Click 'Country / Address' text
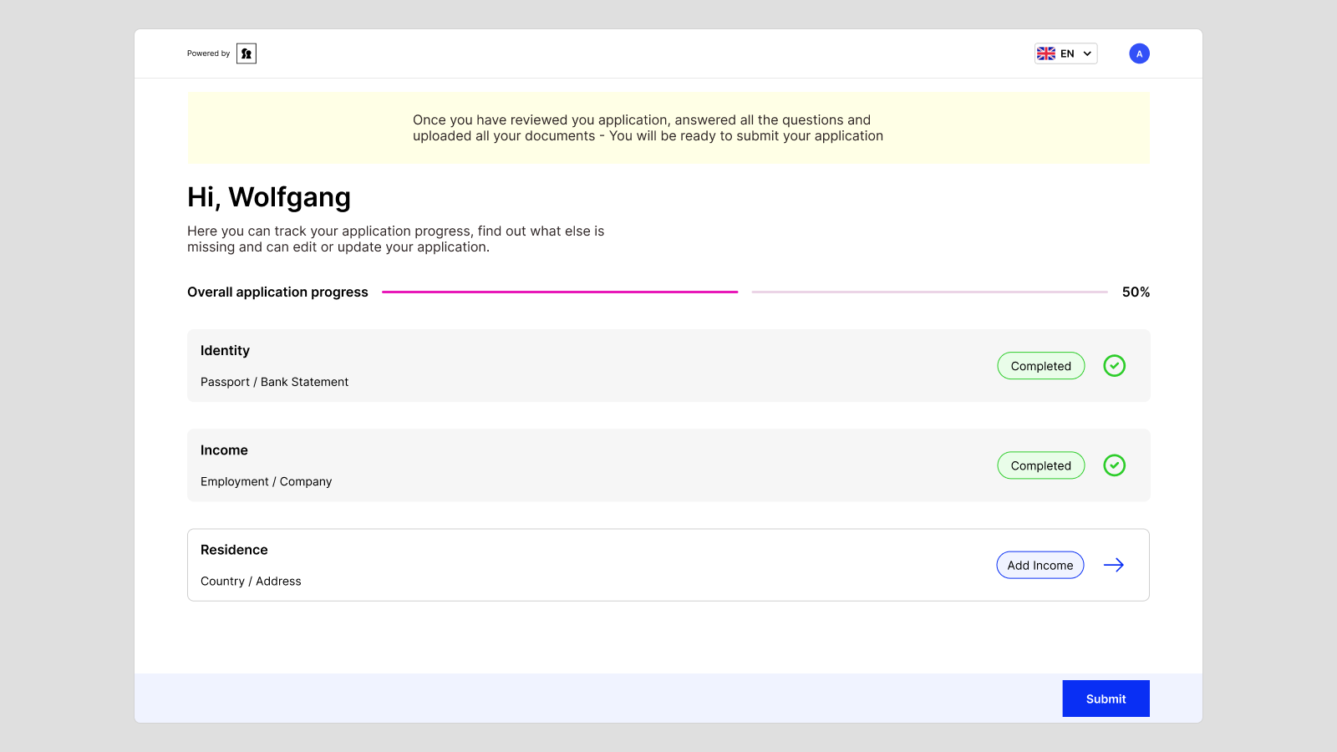Viewport: 1337px width, 752px height. [251, 581]
